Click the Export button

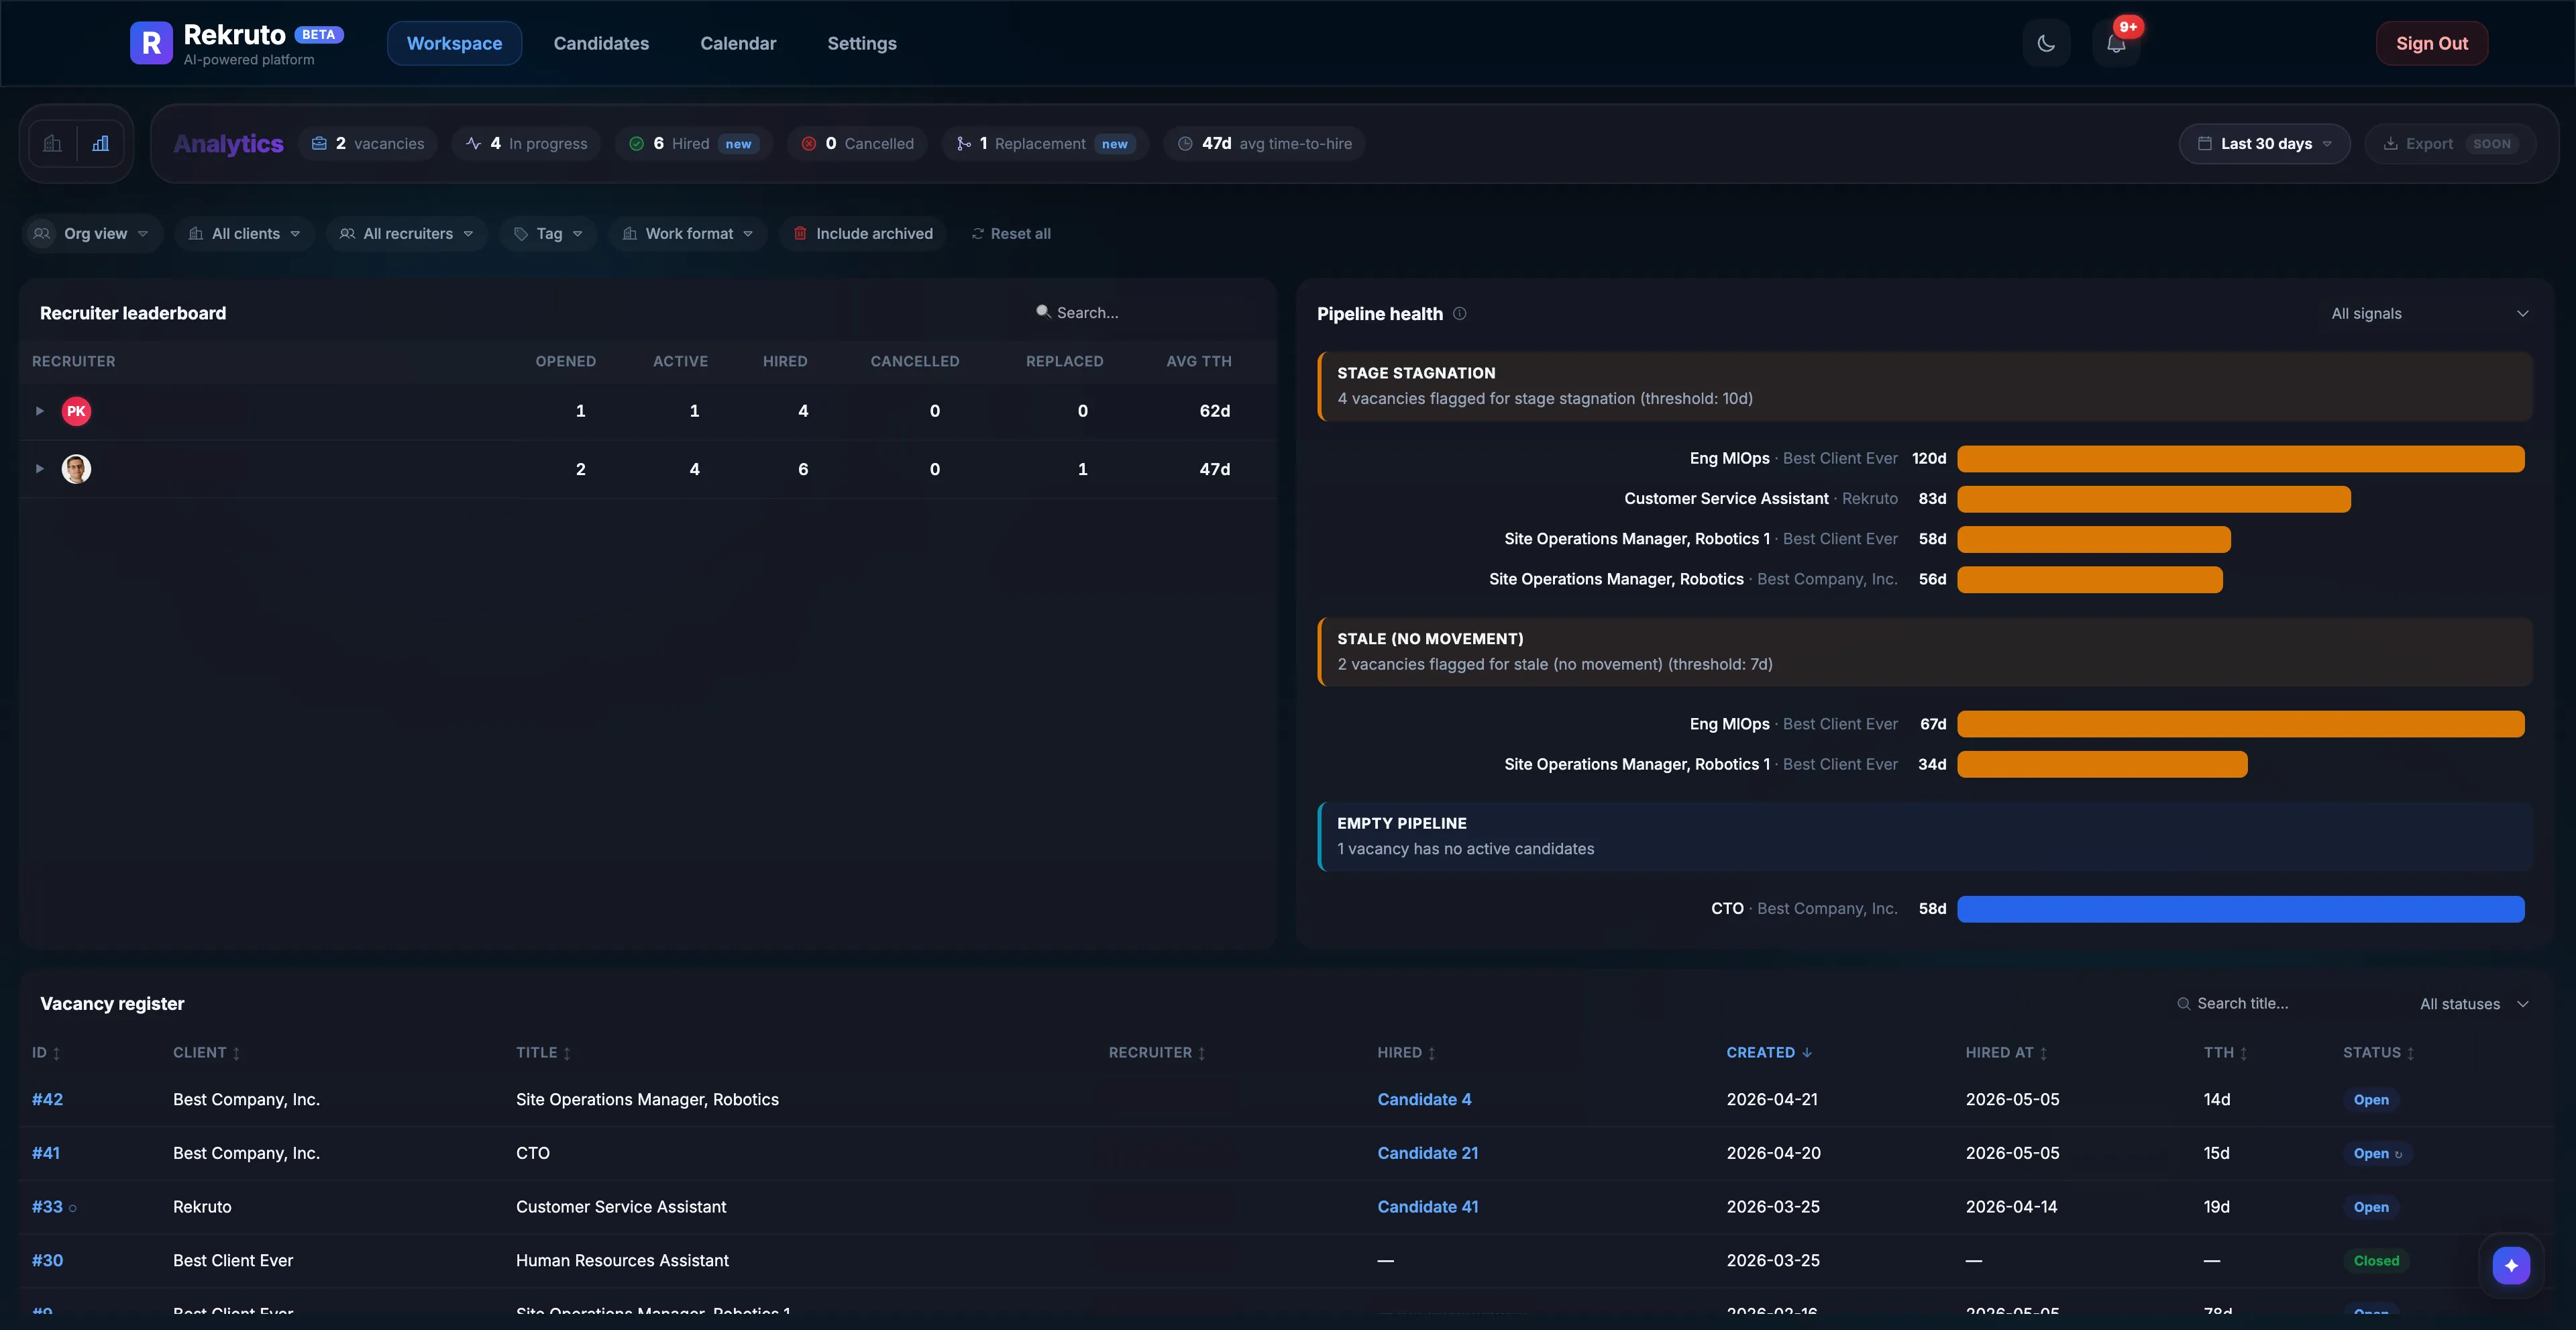pyautogui.click(x=2449, y=144)
